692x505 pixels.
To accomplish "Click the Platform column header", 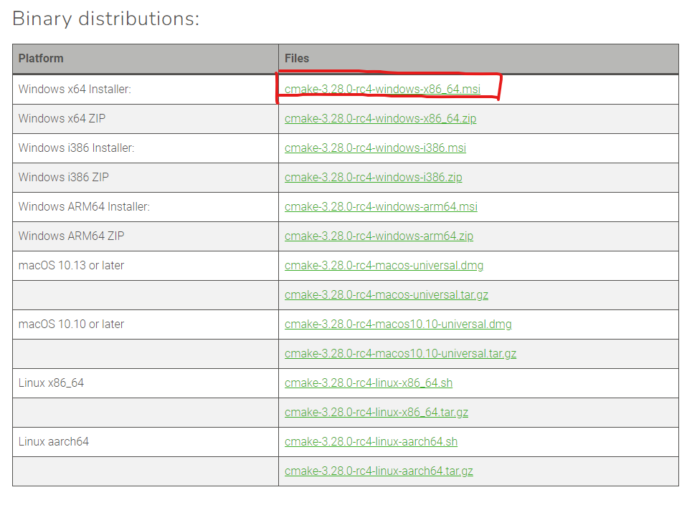I will coord(41,59).
